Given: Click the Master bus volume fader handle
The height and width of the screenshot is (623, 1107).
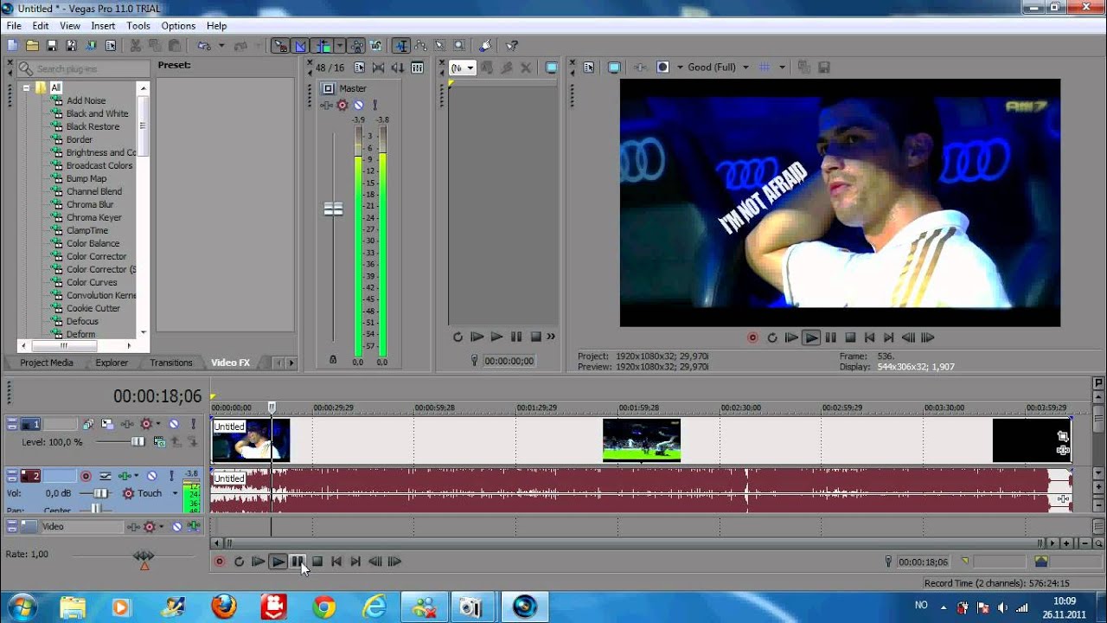Looking at the screenshot, I should tap(333, 209).
